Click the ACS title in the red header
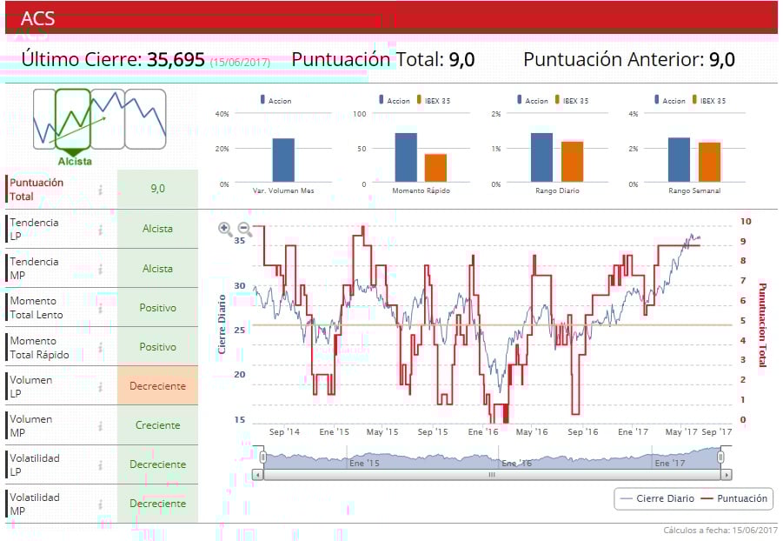 pos(37,18)
